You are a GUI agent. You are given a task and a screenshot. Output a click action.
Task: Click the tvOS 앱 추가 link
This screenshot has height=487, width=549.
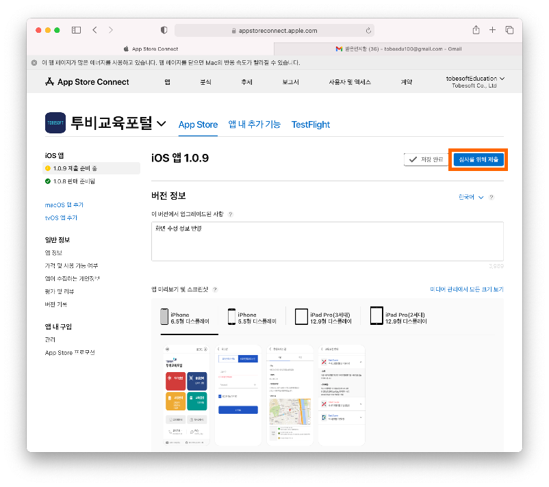[x=61, y=218]
